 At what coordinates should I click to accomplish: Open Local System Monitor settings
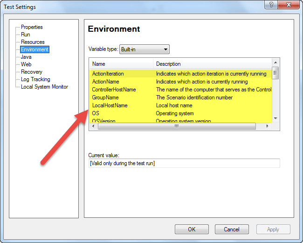tap(44, 87)
